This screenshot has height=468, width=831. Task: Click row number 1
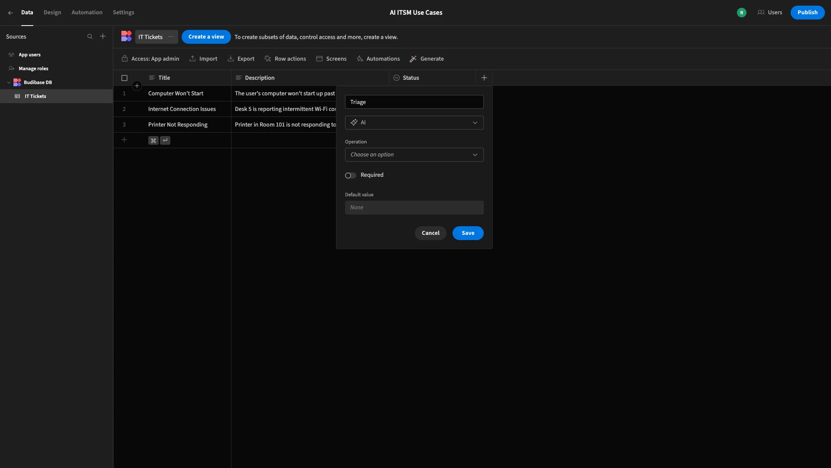124,94
